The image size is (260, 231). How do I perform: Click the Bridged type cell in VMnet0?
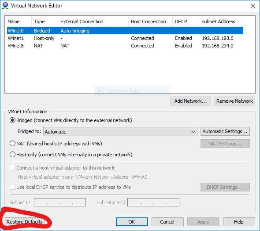42,31
